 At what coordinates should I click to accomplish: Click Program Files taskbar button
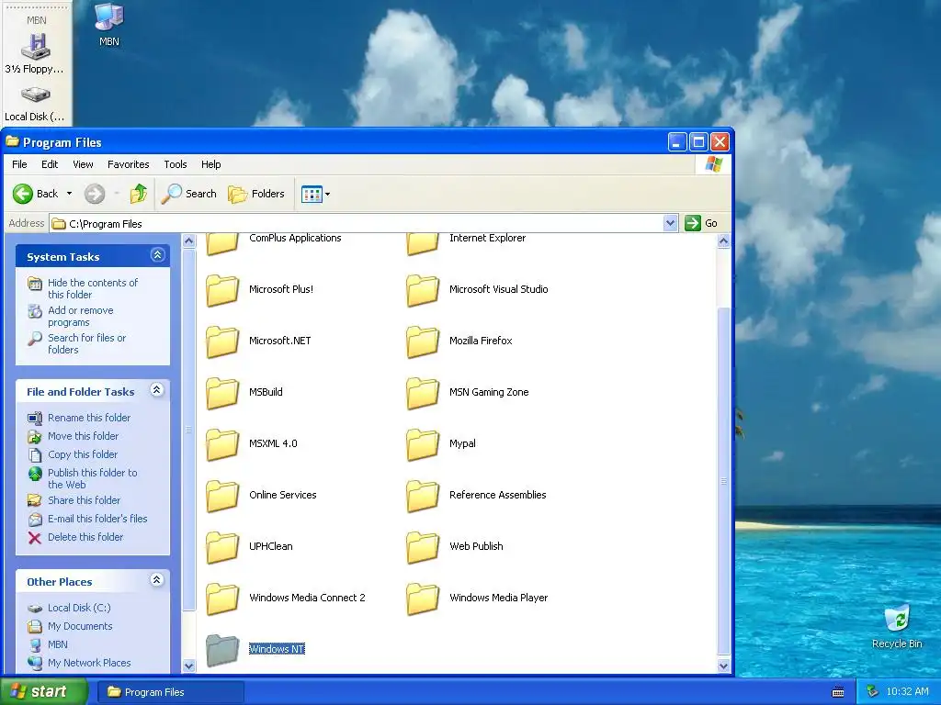170,692
